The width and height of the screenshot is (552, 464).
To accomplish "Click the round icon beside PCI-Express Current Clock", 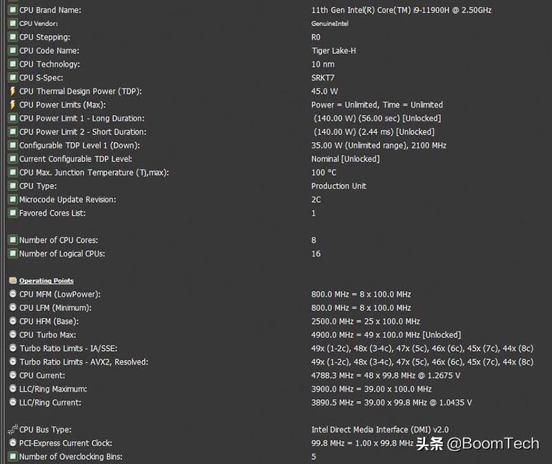I will 12,443.
